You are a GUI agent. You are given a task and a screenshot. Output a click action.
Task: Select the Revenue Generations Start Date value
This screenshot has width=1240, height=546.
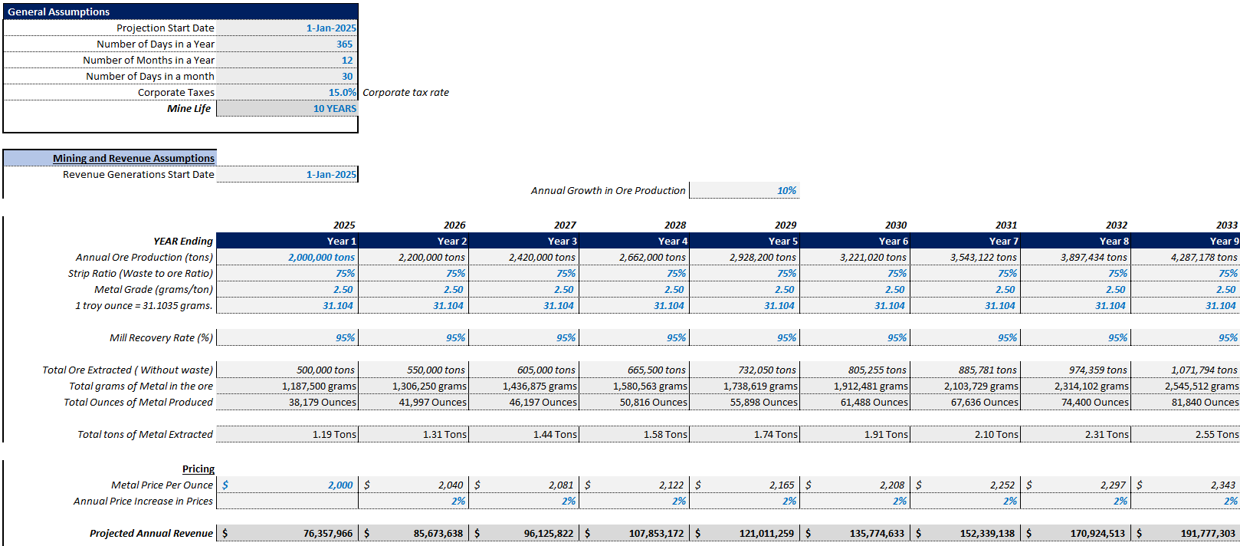[x=287, y=174]
